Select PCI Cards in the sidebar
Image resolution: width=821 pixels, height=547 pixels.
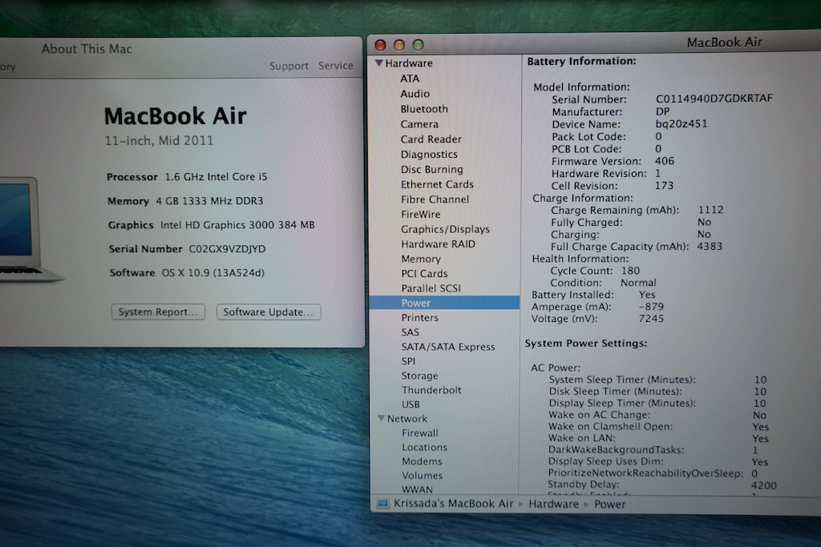[x=424, y=274]
